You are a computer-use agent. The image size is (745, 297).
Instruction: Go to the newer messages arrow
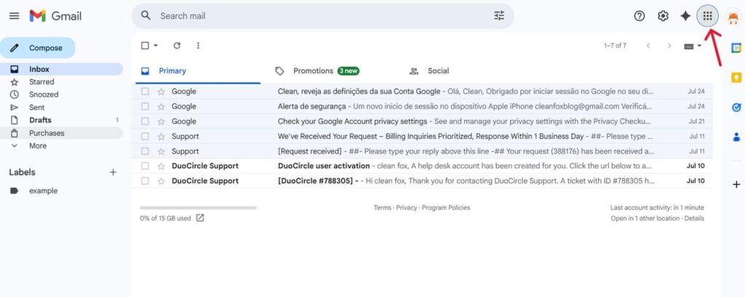click(648, 46)
